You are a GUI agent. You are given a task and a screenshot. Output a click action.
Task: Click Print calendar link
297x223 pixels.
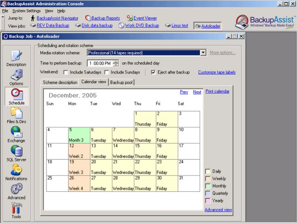[x=218, y=91]
